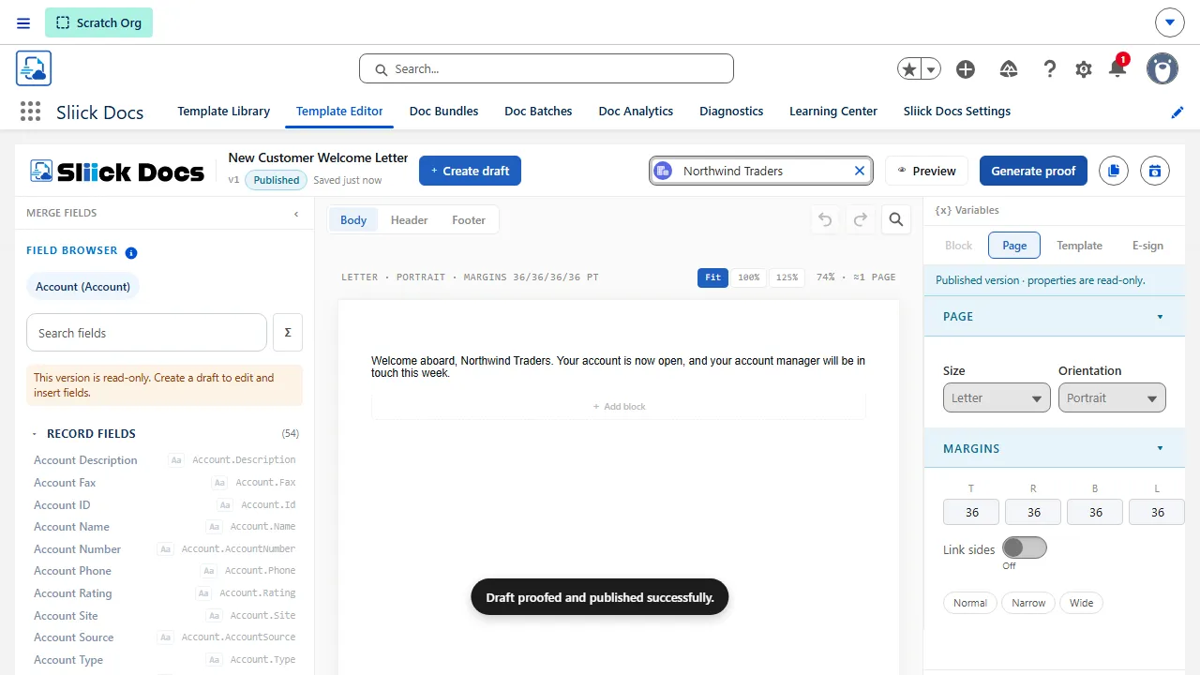The image size is (1200, 675).
Task: Click the Generate proof button
Action: tap(1033, 171)
